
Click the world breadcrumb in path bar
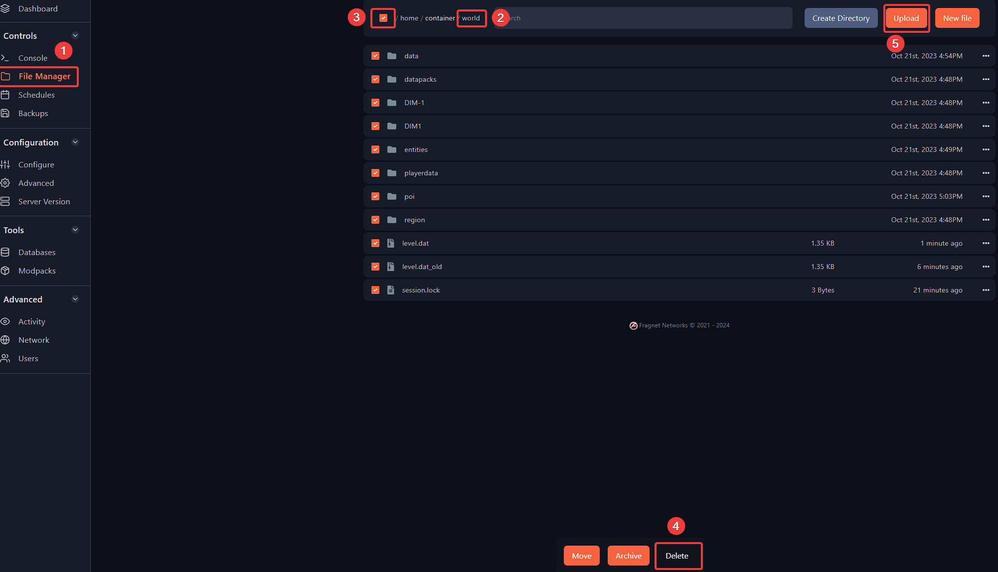471,18
